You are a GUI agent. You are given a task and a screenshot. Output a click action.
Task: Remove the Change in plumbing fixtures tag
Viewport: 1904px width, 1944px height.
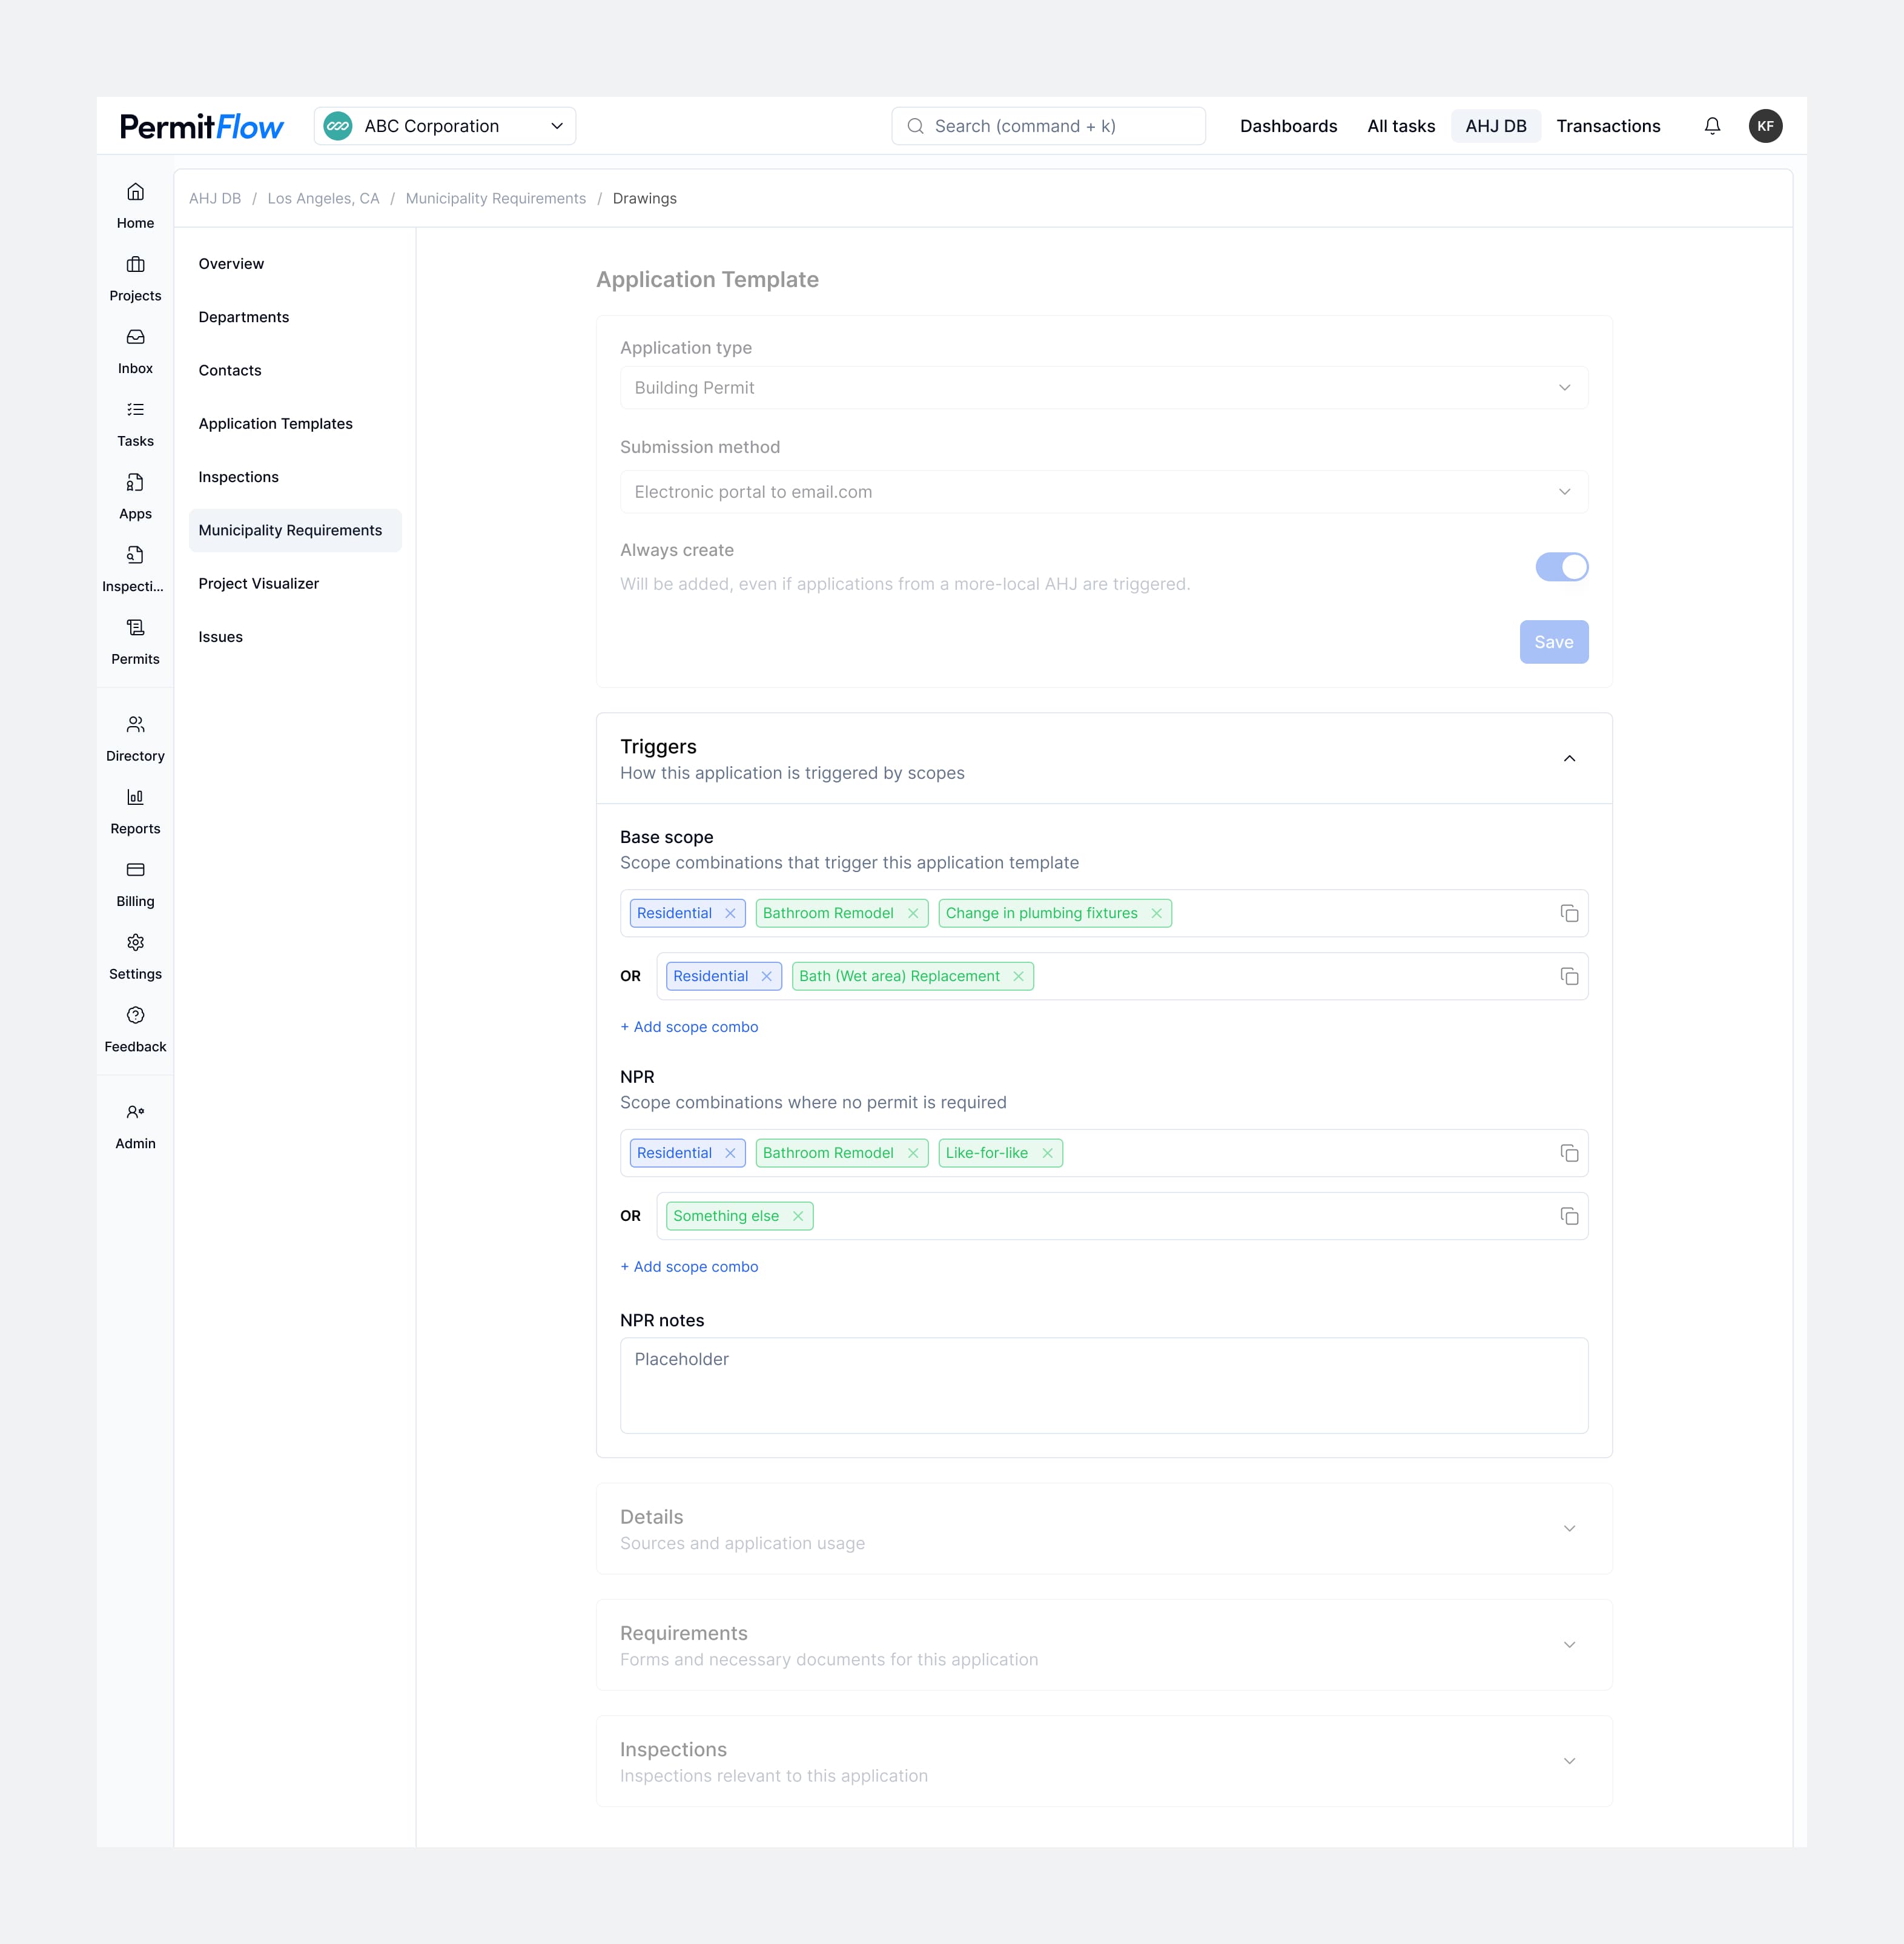pyautogui.click(x=1156, y=913)
